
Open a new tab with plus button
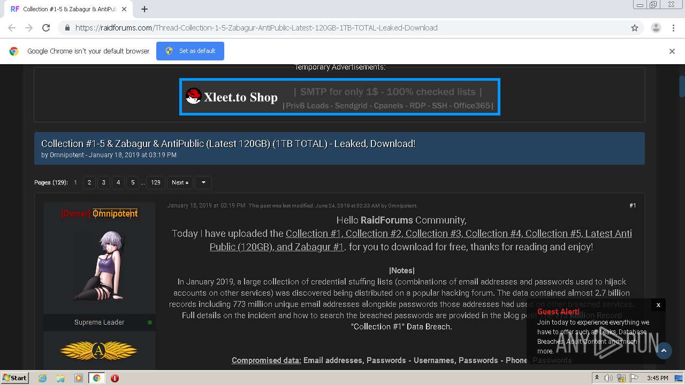[144, 9]
